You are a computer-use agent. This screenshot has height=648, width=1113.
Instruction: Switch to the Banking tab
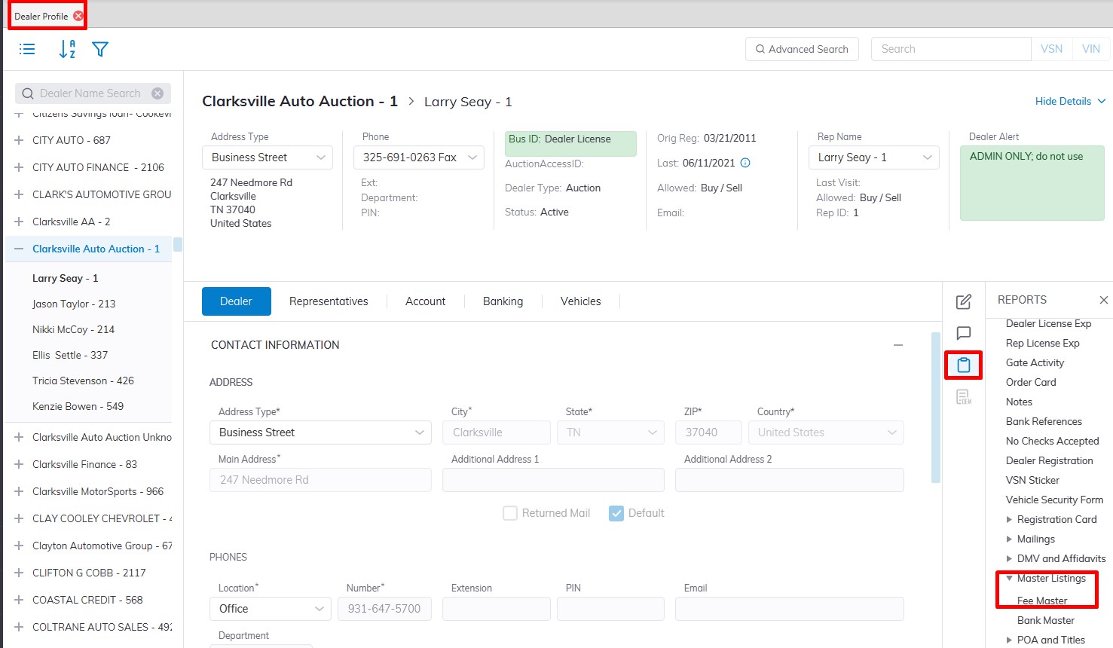(x=503, y=301)
